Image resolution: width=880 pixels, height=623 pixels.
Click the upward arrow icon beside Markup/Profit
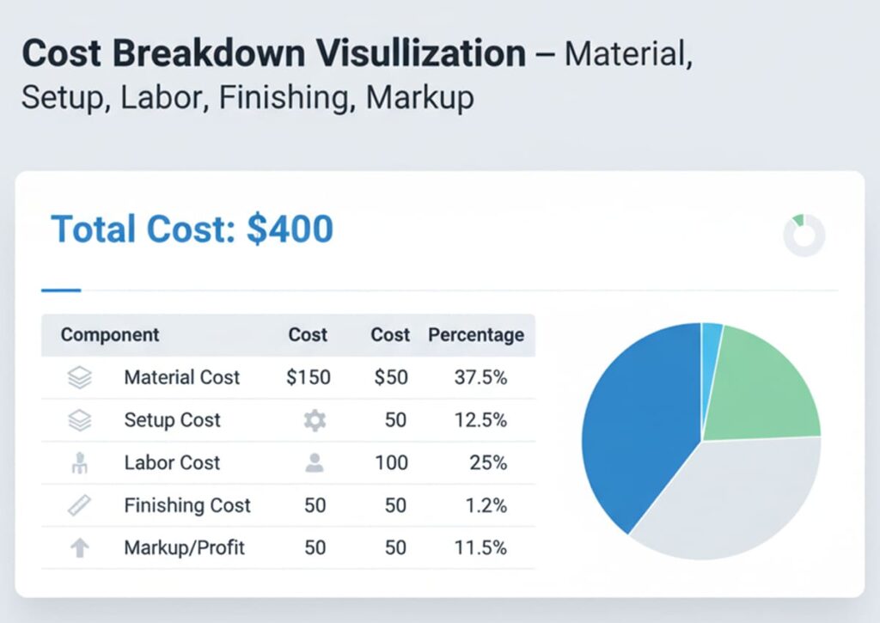click(78, 548)
